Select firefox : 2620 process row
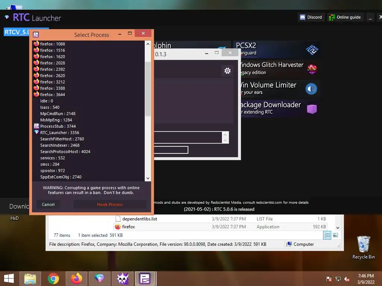This screenshot has width=382, height=286. (89, 76)
